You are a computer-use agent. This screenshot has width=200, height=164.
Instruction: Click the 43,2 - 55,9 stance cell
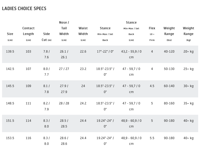[131, 54]
